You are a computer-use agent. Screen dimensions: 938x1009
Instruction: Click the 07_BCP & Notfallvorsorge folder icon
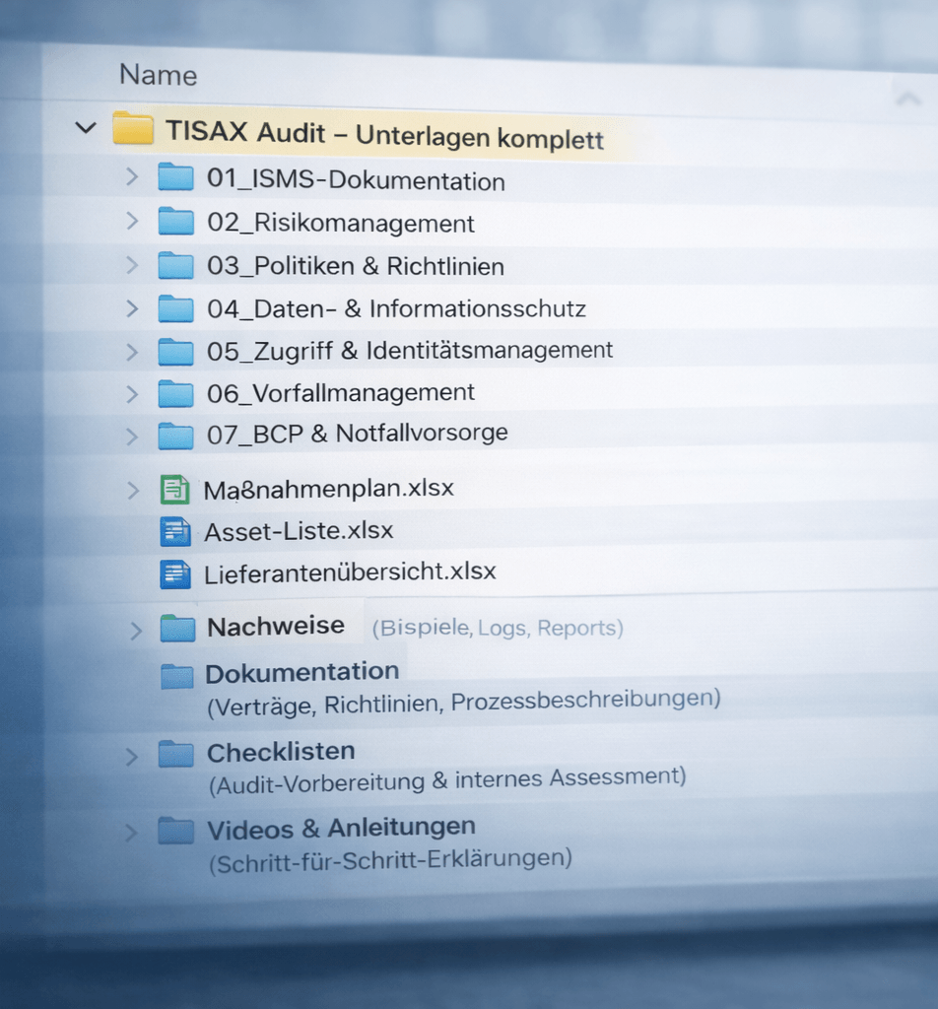pyautogui.click(x=175, y=436)
